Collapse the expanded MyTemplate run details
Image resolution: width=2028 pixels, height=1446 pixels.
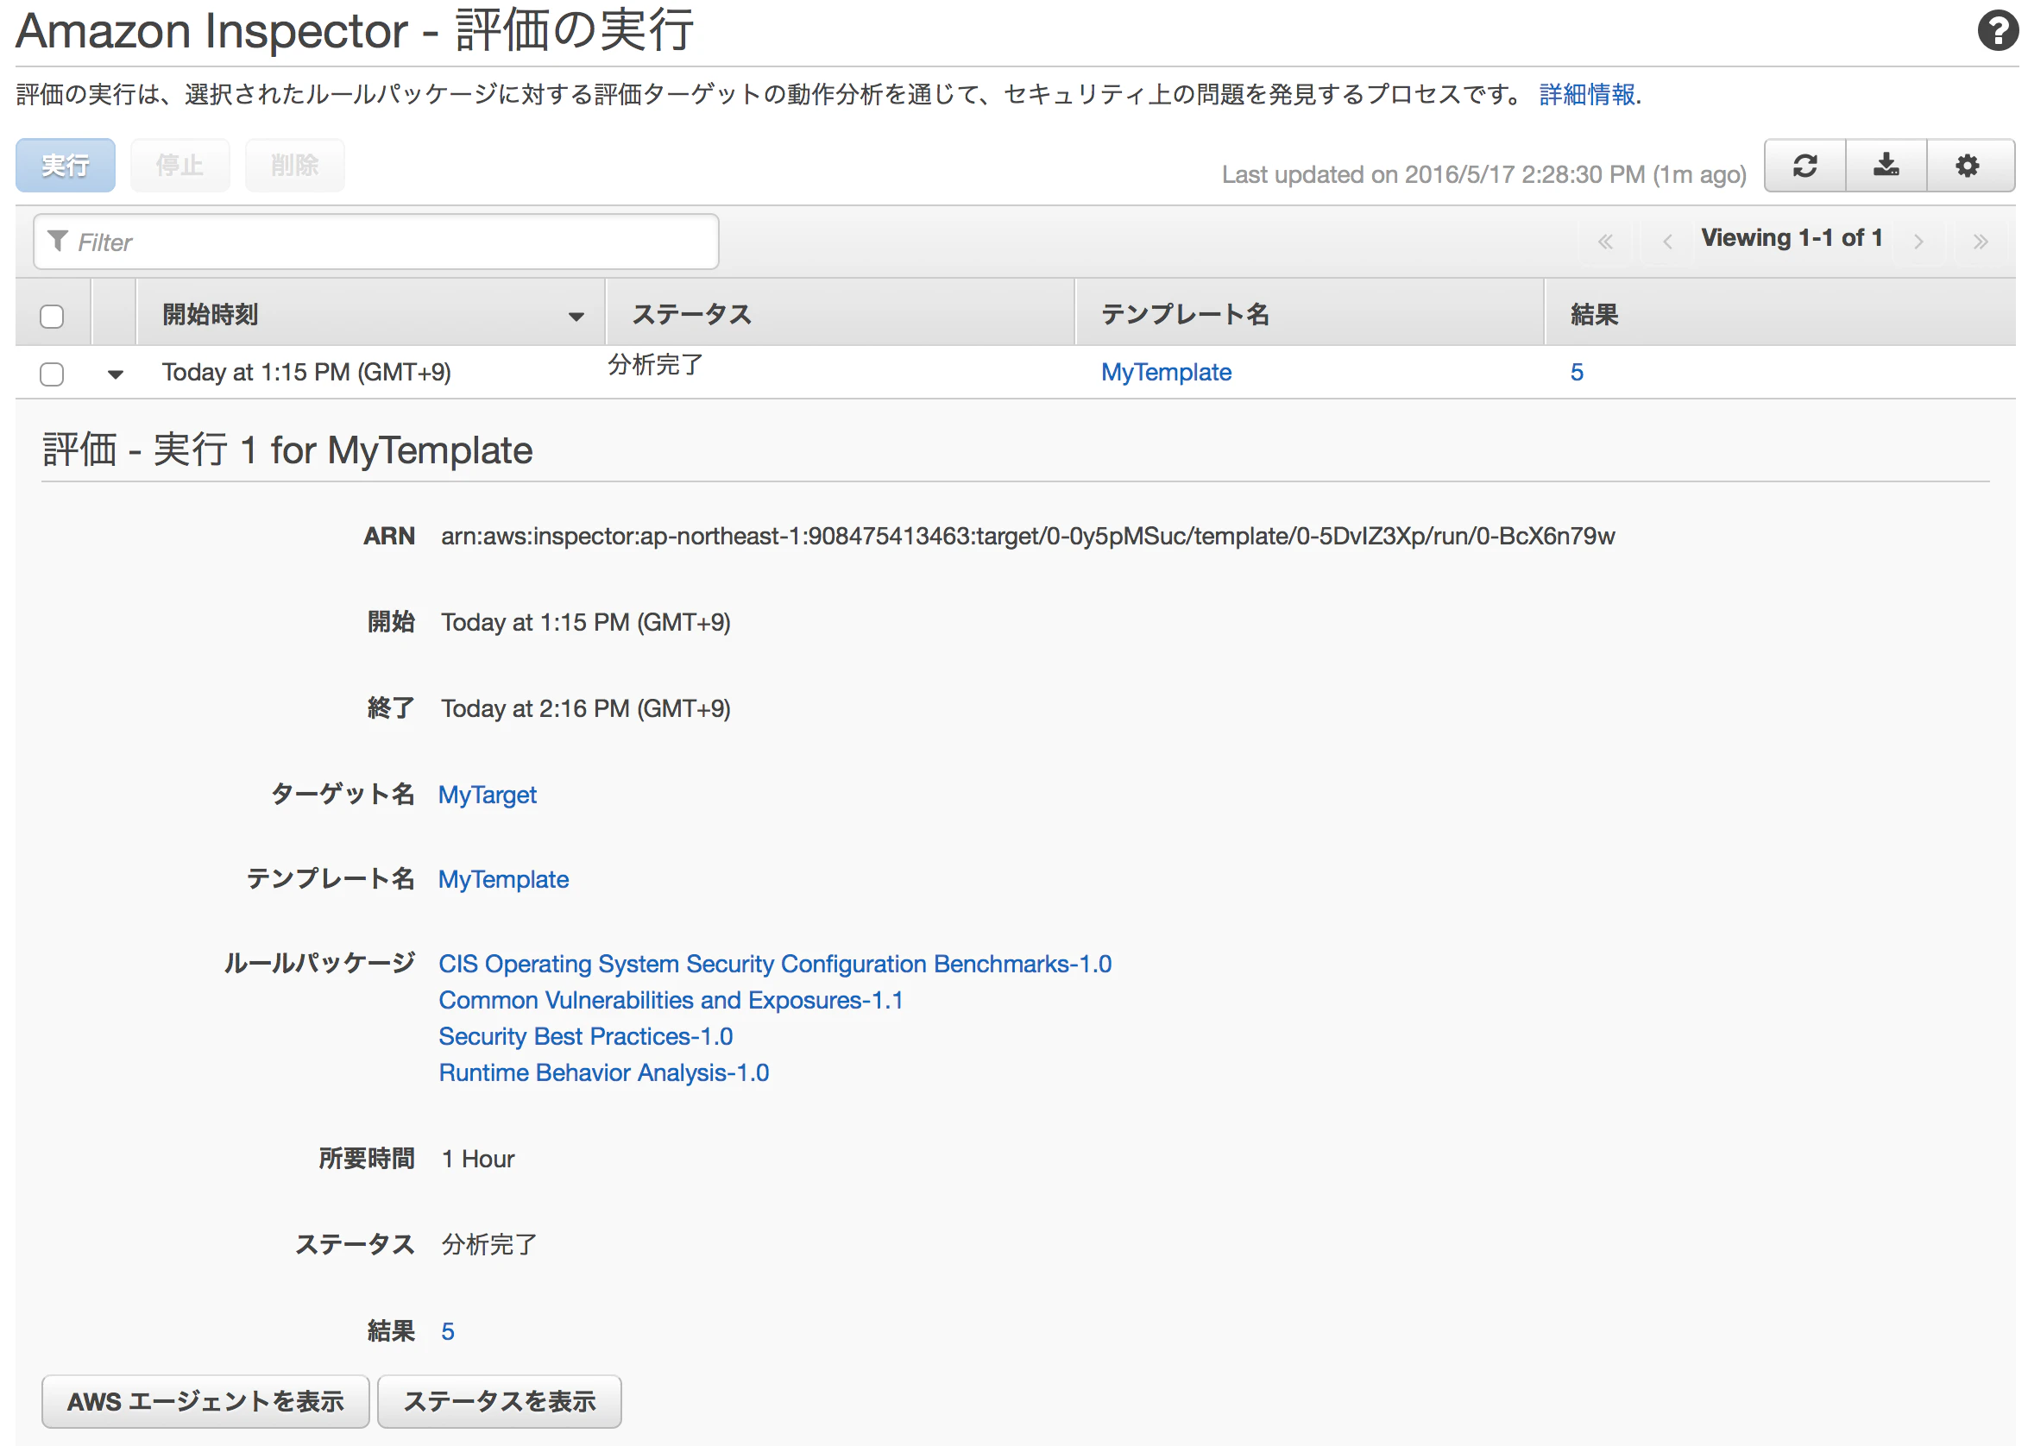[115, 374]
